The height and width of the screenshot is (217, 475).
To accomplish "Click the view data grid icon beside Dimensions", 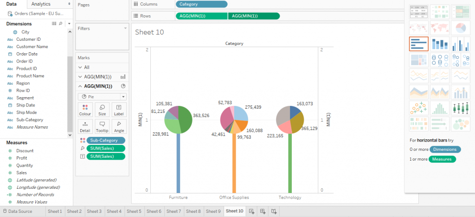I will tap(54, 24).
